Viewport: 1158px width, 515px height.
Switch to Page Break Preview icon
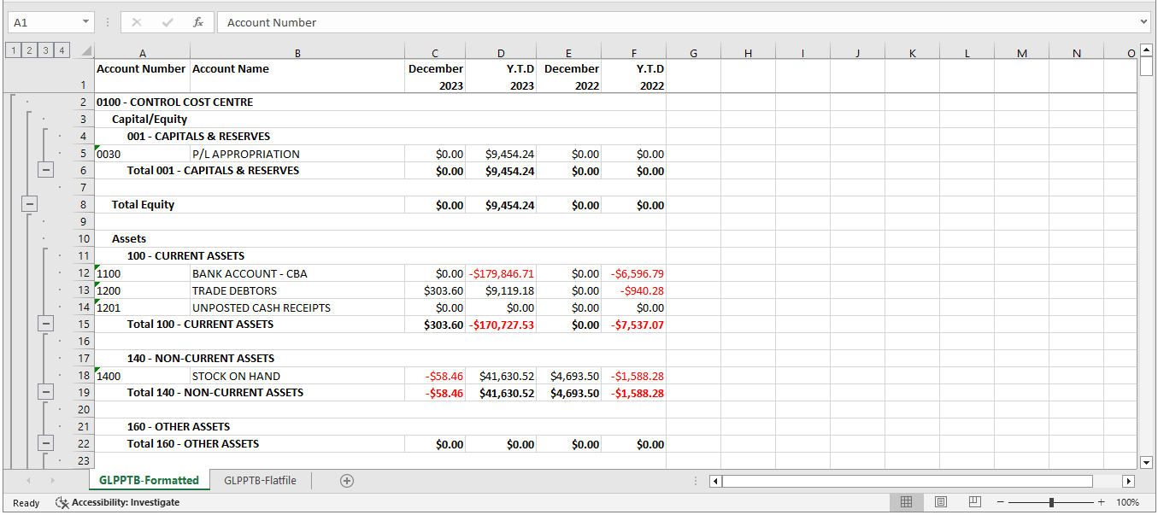(x=974, y=502)
